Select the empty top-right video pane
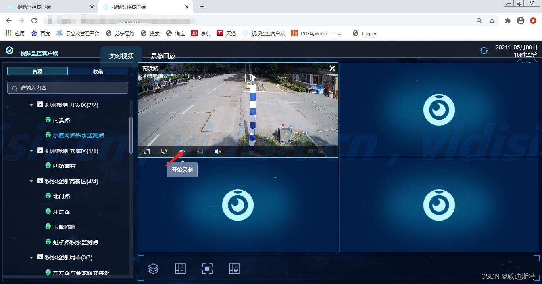This screenshot has width=542, height=284. (x=438, y=110)
